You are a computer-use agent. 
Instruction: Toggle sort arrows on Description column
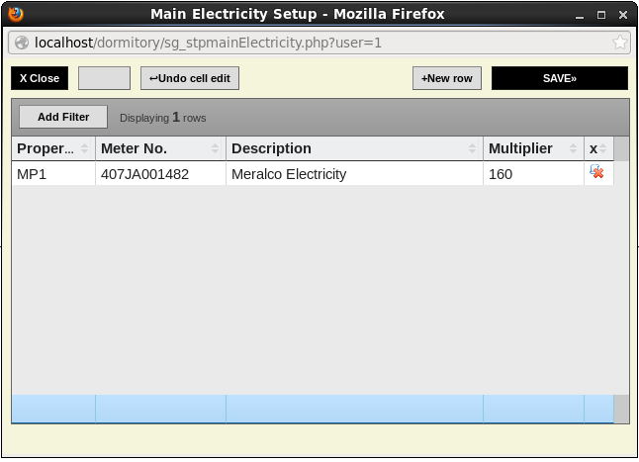(x=473, y=148)
